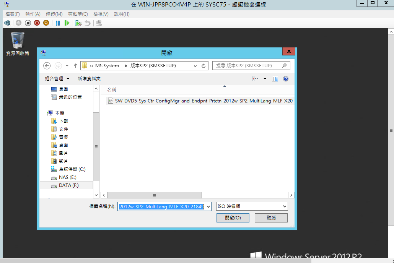The width and height of the screenshot is (394, 263).
Task: Click the change view icon
Action: tap(255, 79)
